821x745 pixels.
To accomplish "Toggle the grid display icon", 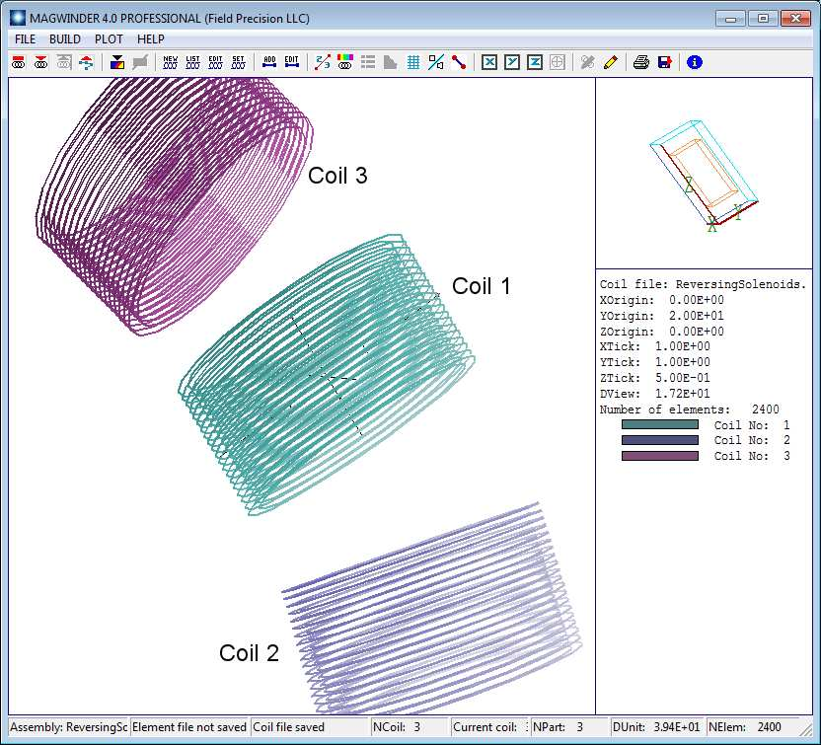I will tap(413, 62).
